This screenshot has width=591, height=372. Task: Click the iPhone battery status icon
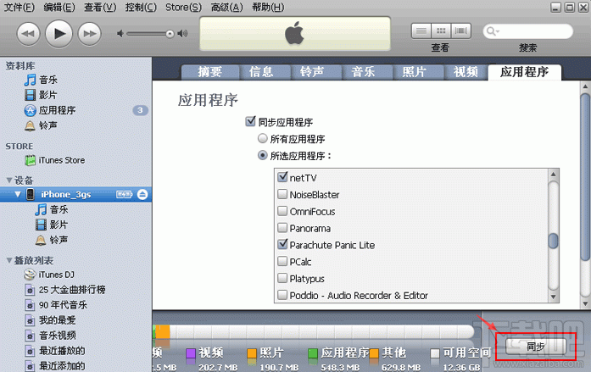pyautogui.click(x=125, y=194)
